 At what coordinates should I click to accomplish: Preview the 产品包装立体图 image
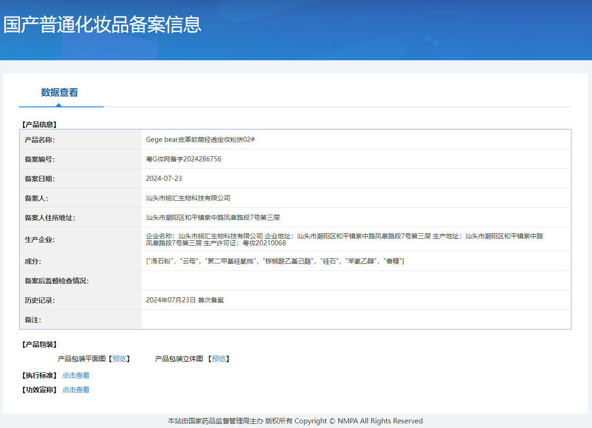219,358
